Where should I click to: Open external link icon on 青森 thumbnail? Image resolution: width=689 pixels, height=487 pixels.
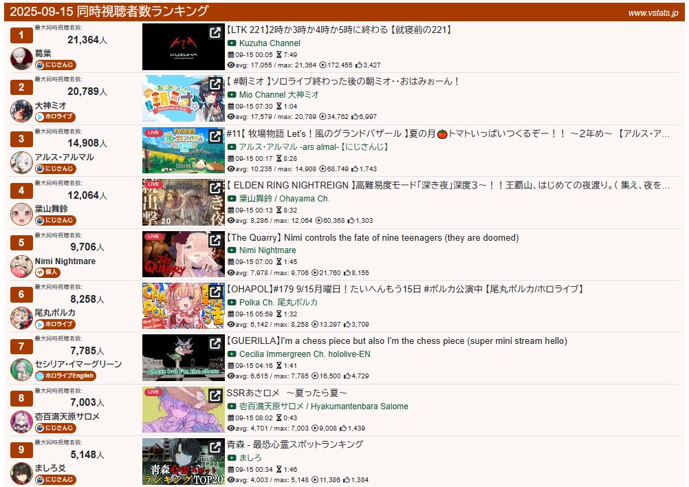click(x=215, y=447)
